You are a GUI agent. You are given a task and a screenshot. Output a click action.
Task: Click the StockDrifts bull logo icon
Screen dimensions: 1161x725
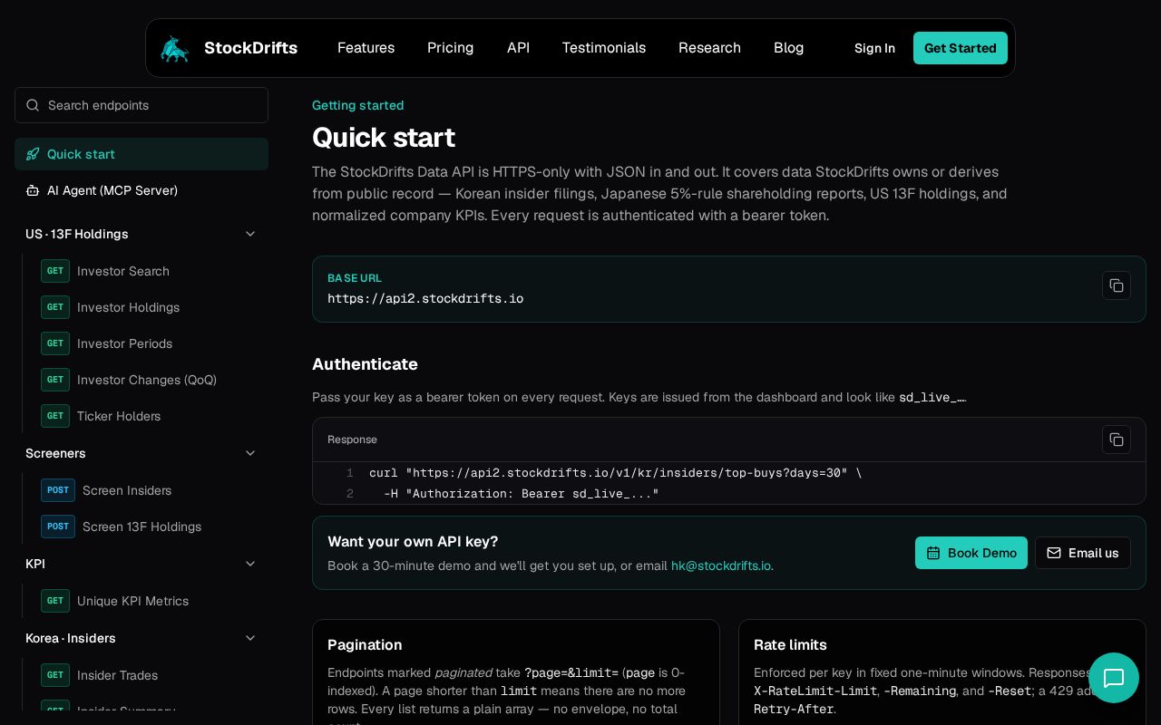pyautogui.click(x=174, y=48)
